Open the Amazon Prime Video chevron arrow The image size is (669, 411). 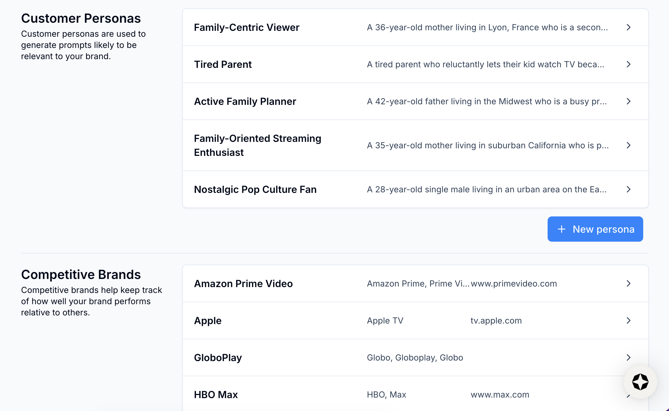628,283
